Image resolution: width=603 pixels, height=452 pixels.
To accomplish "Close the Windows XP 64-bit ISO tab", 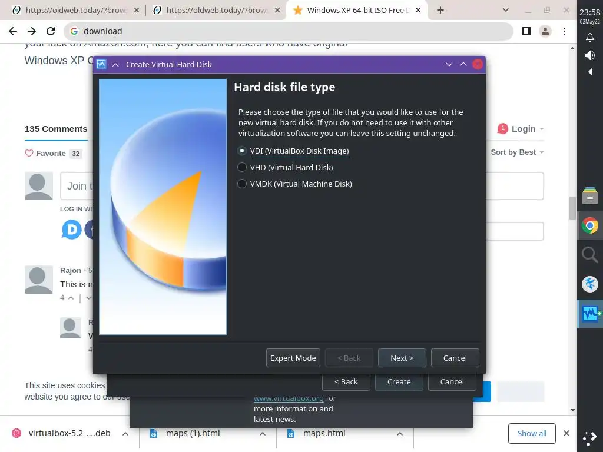I will pyautogui.click(x=418, y=10).
